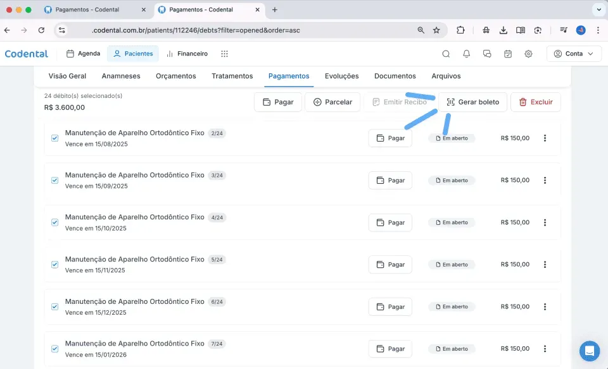The height and width of the screenshot is (369, 608).
Task: Go back to the previous page
Action: pos(8,30)
